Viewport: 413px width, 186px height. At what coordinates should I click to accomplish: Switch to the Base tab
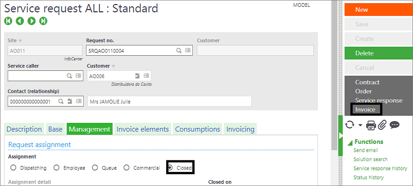[55, 129]
